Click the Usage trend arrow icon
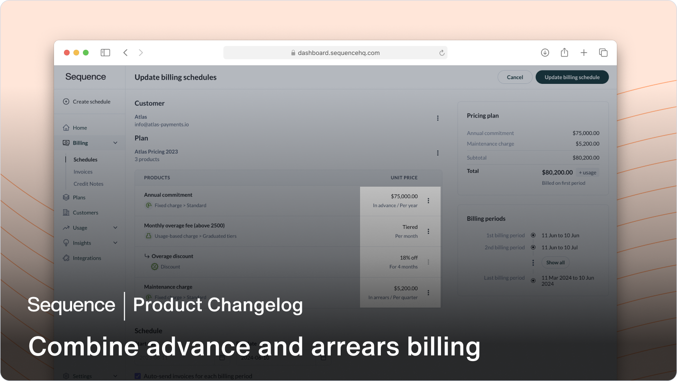Image resolution: width=677 pixels, height=381 pixels. [66, 227]
